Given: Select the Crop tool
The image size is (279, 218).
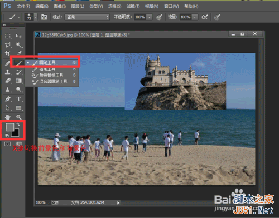Looking at the screenshot, I should [8, 53].
